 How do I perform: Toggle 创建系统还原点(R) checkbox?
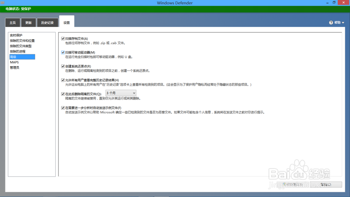point(63,66)
